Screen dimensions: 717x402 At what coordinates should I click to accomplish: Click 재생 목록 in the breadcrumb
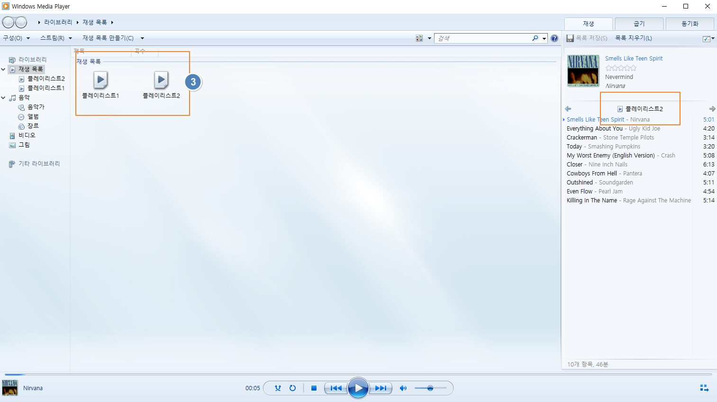tap(95, 22)
